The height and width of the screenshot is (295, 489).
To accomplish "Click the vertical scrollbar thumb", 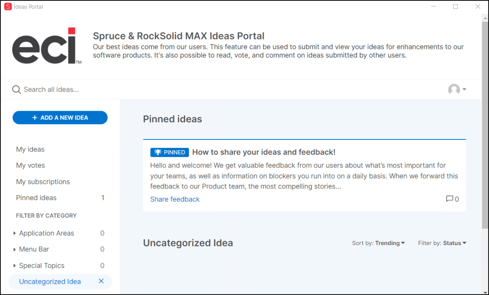I will pos(485,125).
